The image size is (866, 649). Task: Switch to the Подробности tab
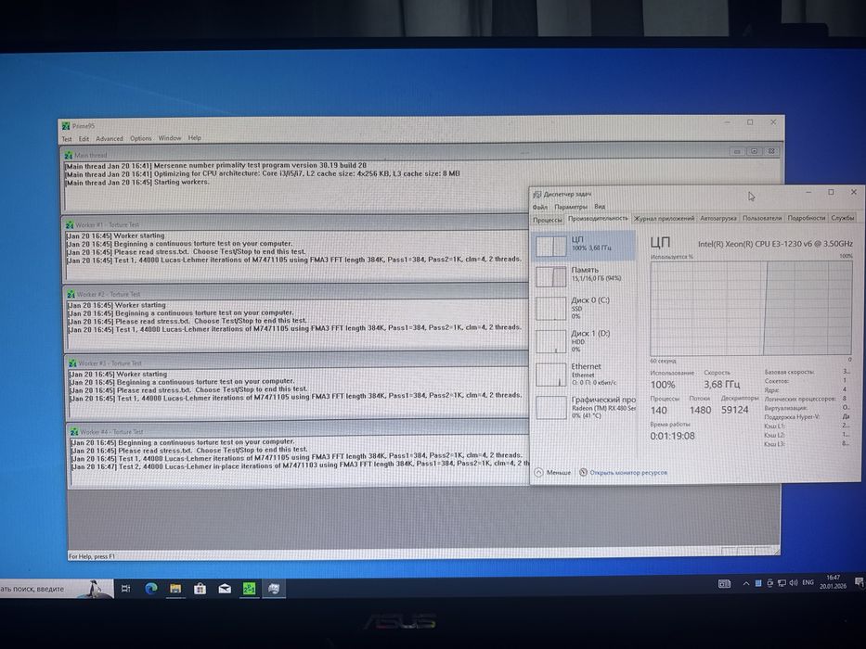807,218
